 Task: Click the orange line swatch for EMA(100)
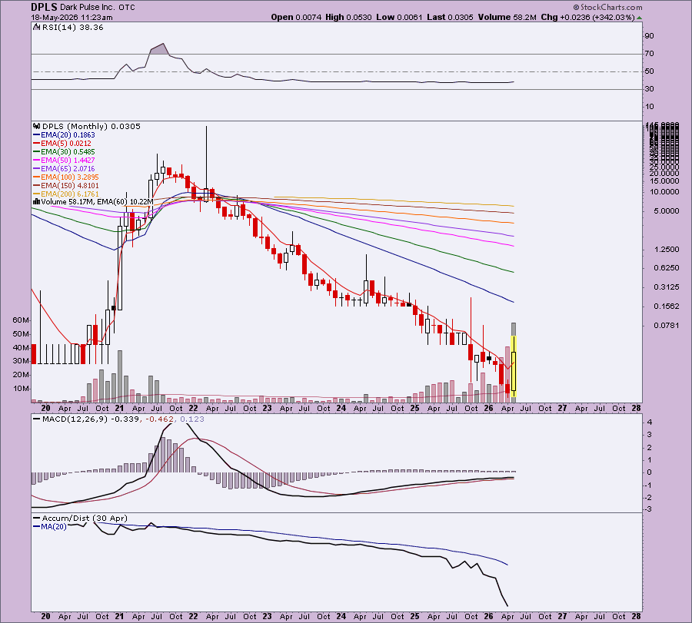(x=37, y=177)
